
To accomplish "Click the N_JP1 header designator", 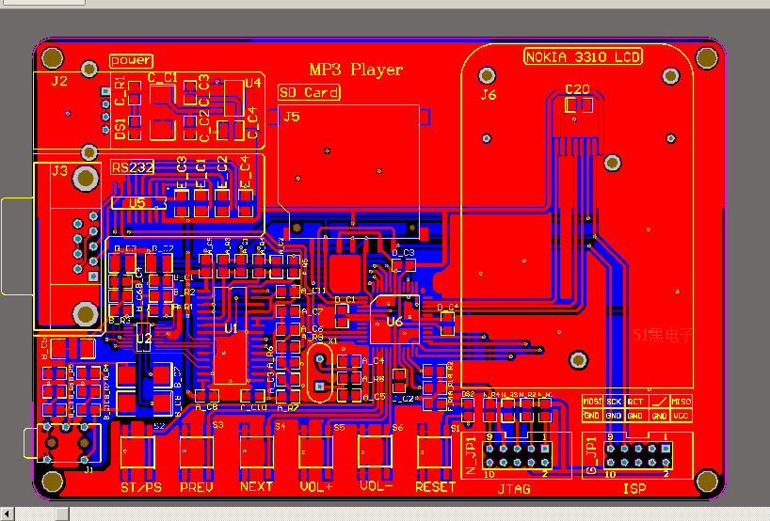I will coord(471,456).
